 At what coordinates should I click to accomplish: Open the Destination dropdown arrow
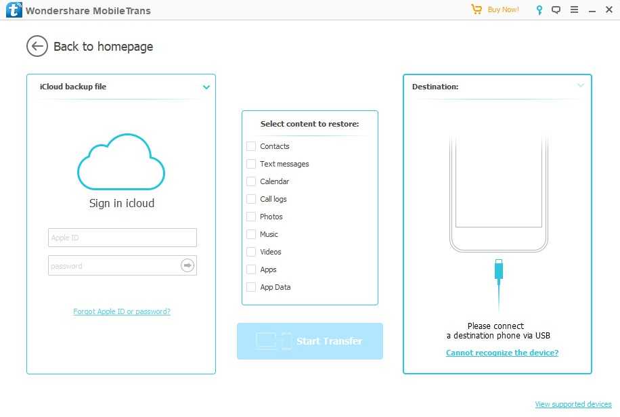581,86
